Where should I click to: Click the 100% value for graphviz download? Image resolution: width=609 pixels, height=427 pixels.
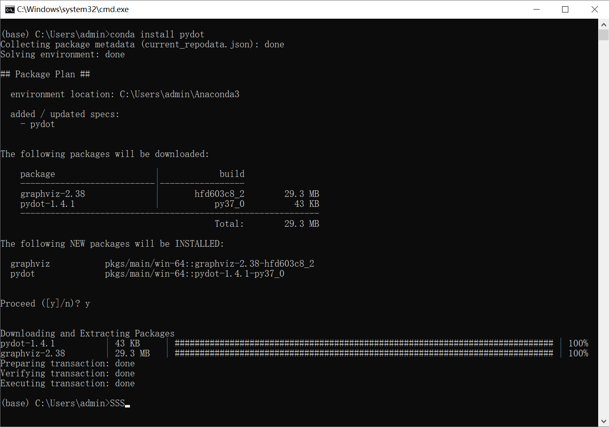pyautogui.click(x=578, y=353)
